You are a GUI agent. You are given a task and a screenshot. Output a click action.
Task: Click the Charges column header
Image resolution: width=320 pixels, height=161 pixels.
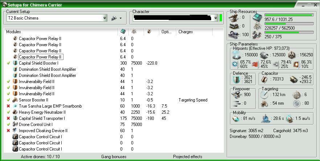[185, 32]
